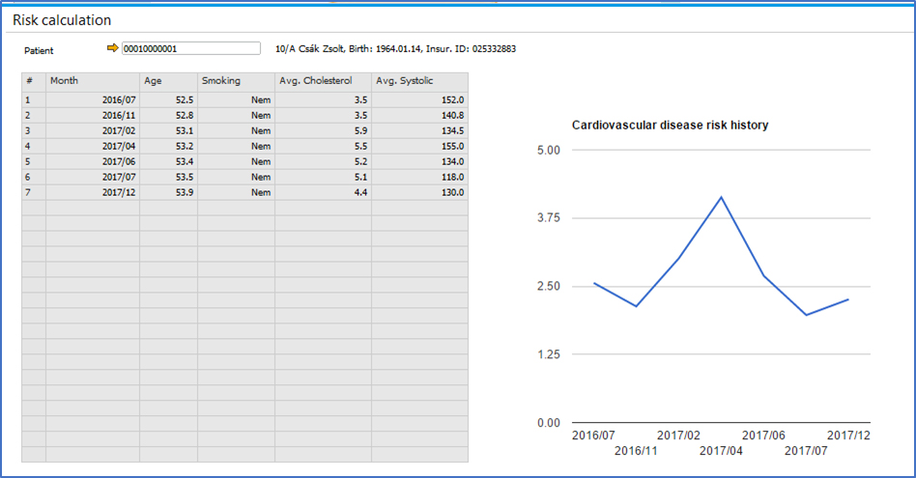
Task: Select the 2017/04 month cell
Action: pyautogui.click(x=93, y=146)
